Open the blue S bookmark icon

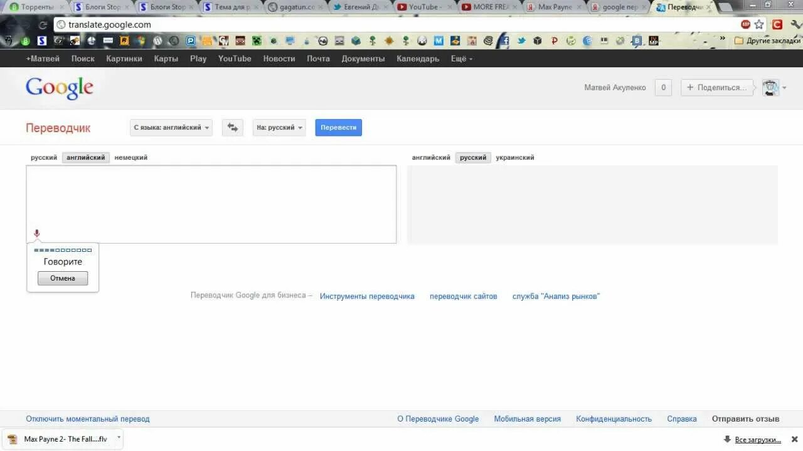pos(41,41)
